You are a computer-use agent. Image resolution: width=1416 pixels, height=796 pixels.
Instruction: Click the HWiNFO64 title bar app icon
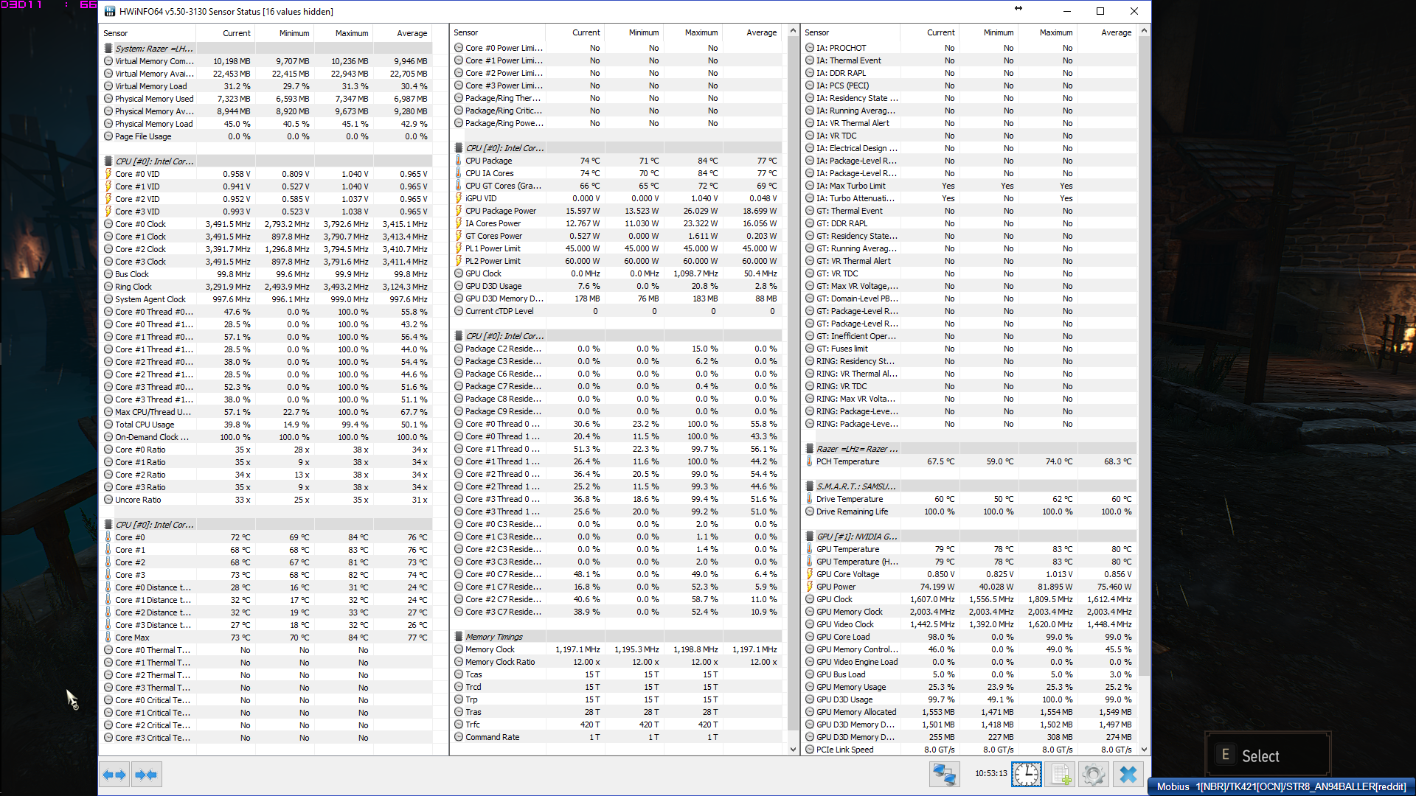point(110,11)
